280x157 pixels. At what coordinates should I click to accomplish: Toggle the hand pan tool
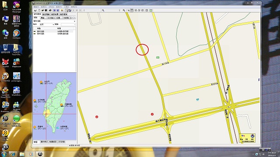tap(132, 10)
